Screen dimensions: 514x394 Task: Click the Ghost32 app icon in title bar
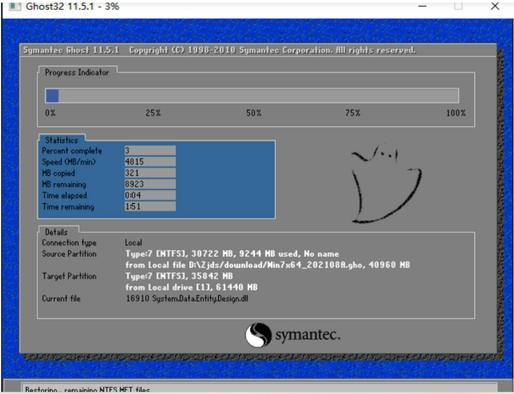pyautogui.click(x=15, y=6)
